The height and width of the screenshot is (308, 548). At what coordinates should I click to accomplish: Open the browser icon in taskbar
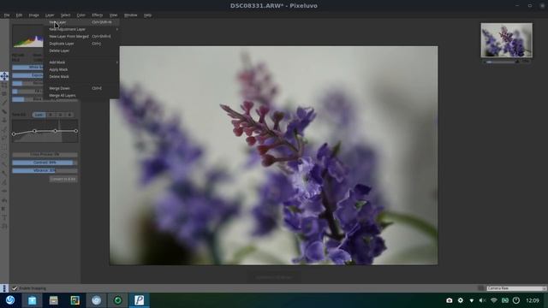pyautogui.click(x=97, y=300)
